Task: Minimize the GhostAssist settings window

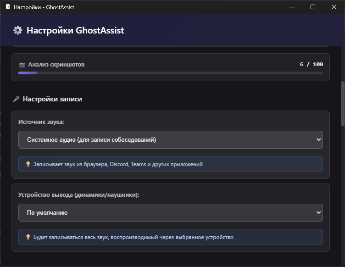Action: 292,7
